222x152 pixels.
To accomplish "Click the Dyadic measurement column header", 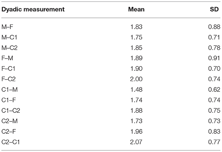I will [33, 9].
